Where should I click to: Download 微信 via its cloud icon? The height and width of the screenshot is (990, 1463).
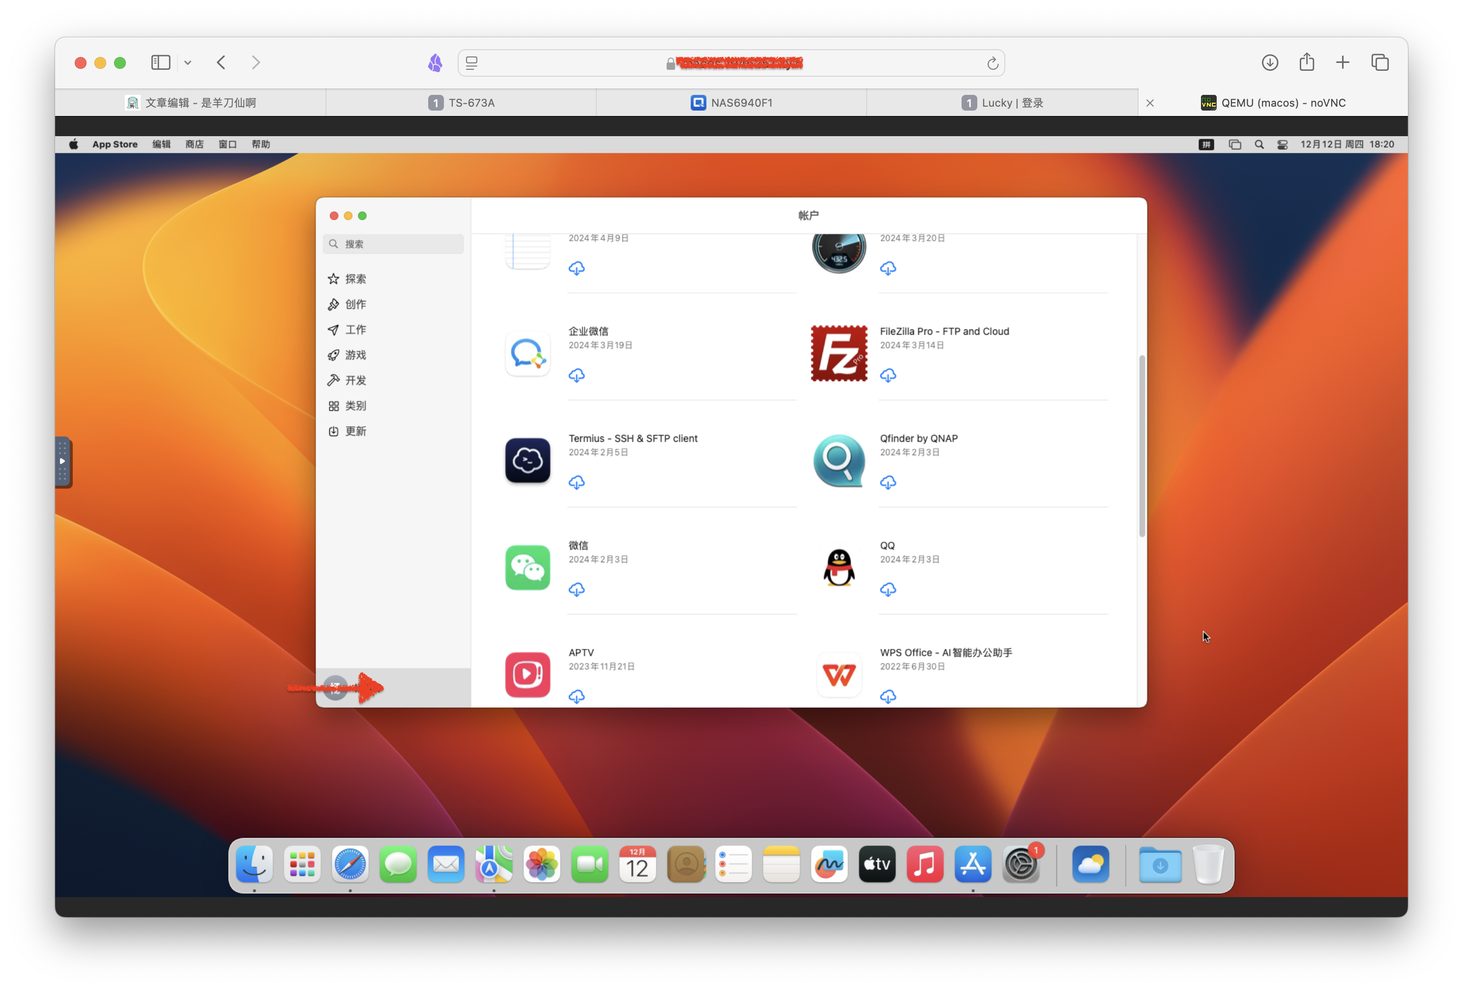pyautogui.click(x=576, y=590)
